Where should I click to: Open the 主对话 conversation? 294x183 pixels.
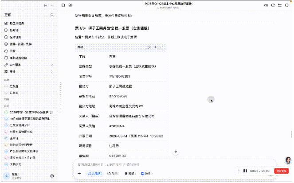point(14,138)
